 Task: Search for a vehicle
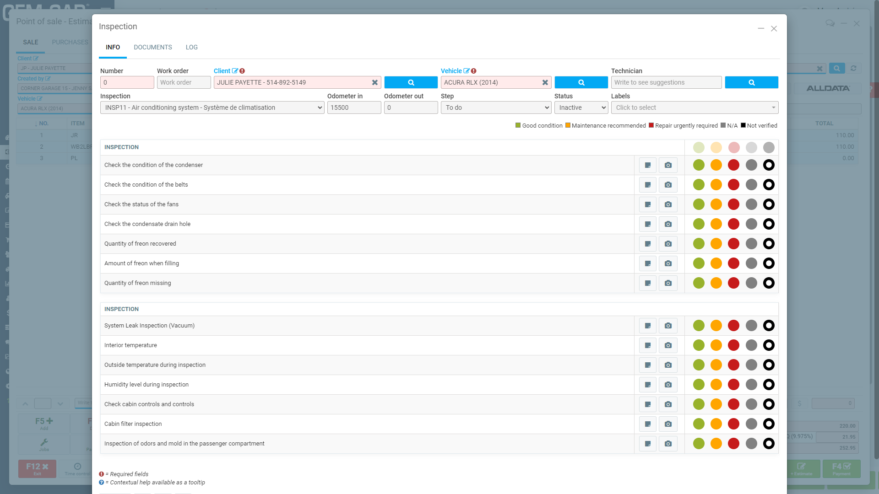point(581,82)
